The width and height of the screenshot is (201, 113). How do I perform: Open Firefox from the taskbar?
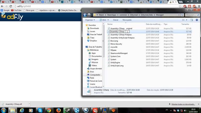coord(58,110)
